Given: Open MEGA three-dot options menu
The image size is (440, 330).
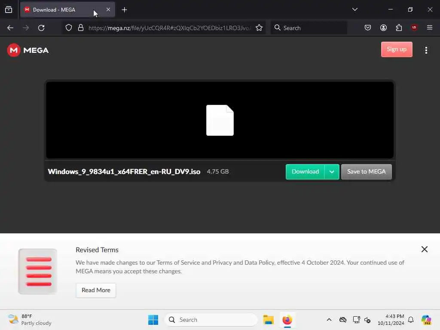Looking at the screenshot, I should click(426, 50).
